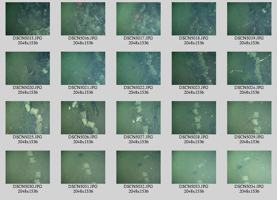Click the DSCN5015.JPG filename label
The height and width of the screenshot is (200, 277).
pyautogui.click(x=28, y=38)
